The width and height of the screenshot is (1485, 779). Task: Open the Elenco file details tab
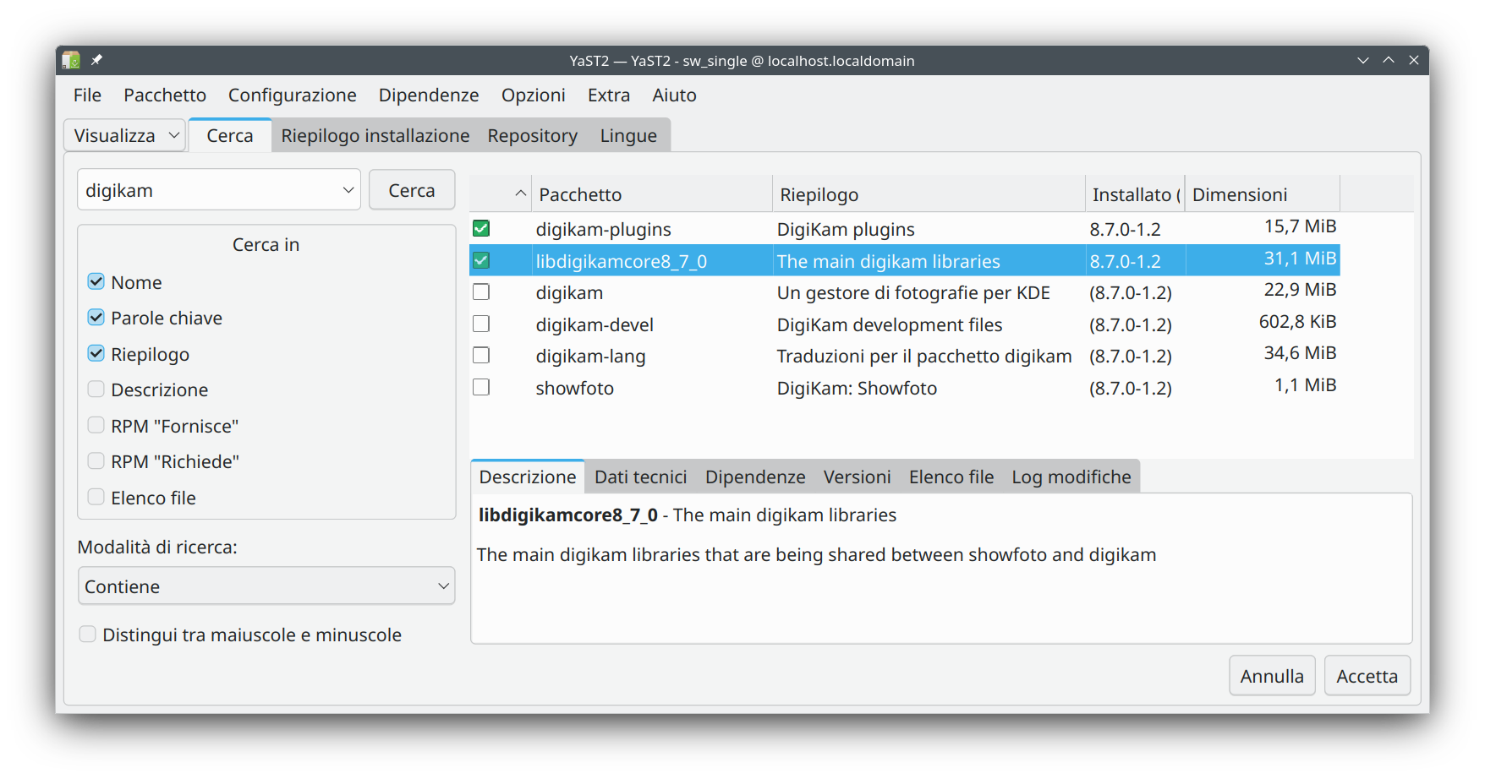[x=951, y=477]
